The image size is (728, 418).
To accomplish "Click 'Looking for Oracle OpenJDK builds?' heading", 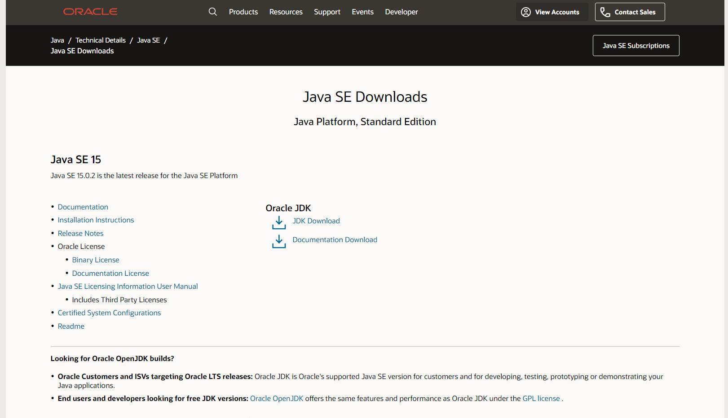I will point(112,358).
